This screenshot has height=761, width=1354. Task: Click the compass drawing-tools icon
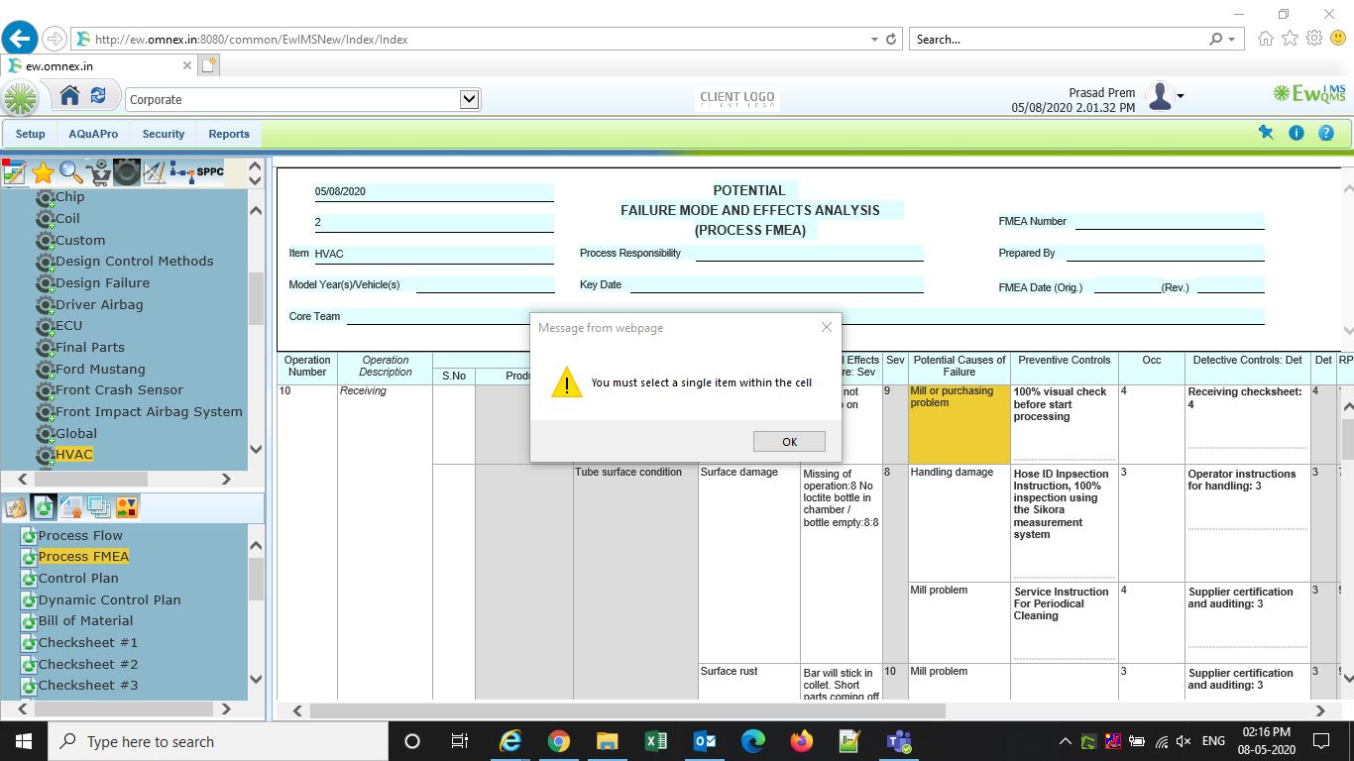pyautogui.click(x=154, y=172)
